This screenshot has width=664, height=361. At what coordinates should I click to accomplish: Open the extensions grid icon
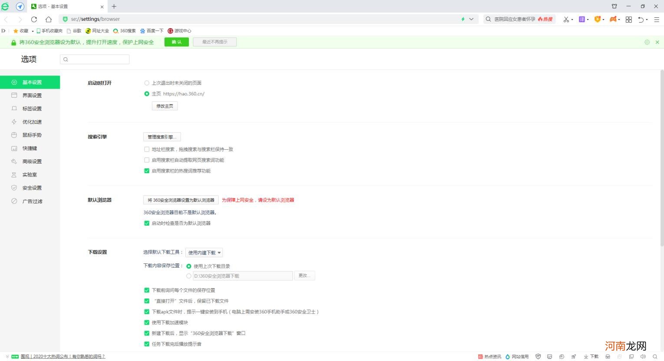629,20
